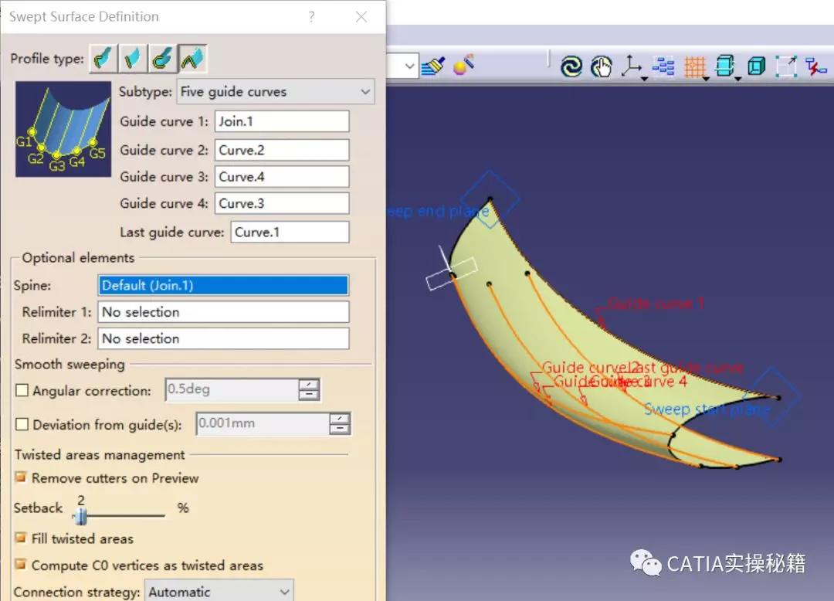The width and height of the screenshot is (834, 601).
Task: Click the paintbrush icon in the toolbar
Action: point(432,66)
